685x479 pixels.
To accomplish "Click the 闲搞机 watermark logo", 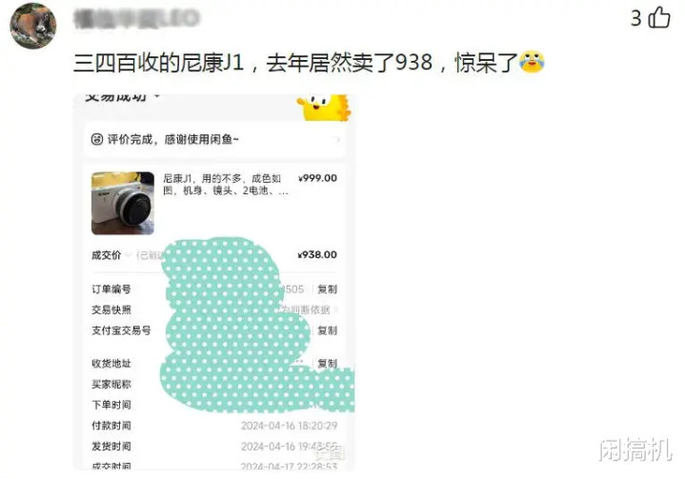I will [635, 449].
